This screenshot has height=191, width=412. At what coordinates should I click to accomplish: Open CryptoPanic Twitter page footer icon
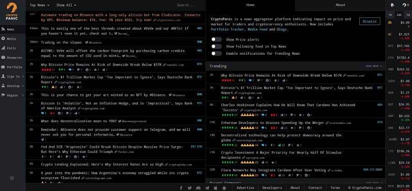coord(190,188)
